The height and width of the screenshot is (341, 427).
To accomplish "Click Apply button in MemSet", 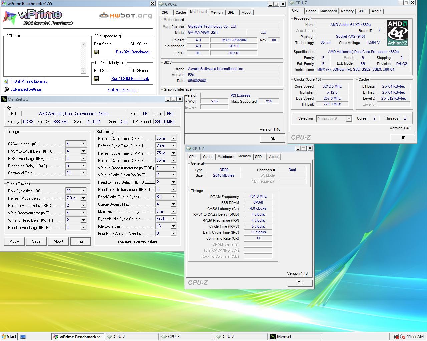I will (14, 241).
